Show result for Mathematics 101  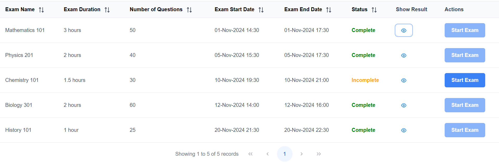click(x=404, y=30)
